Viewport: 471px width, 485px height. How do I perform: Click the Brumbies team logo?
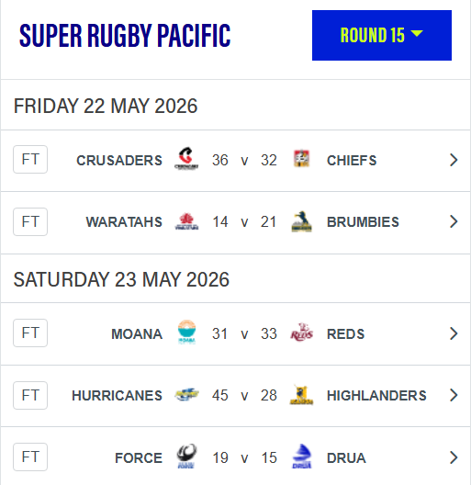click(301, 221)
